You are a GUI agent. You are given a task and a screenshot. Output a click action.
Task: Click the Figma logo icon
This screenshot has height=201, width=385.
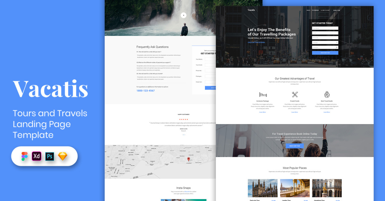pyautogui.click(x=25, y=156)
